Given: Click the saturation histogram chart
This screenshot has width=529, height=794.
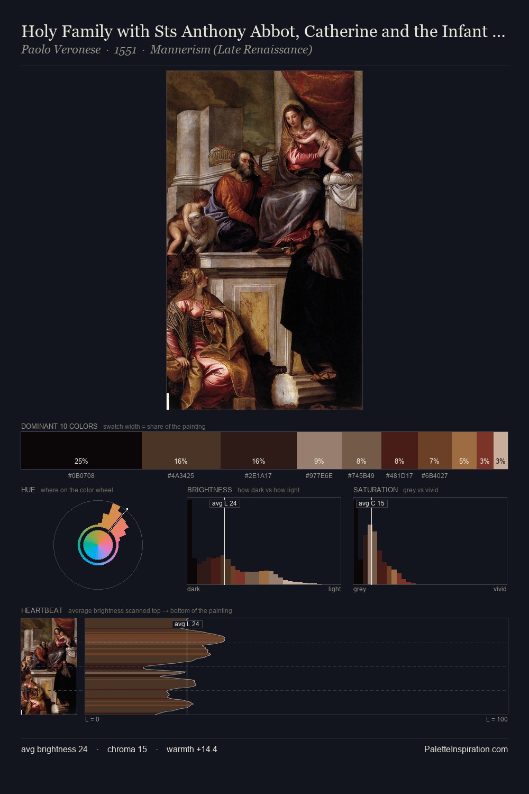Looking at the screenshot, I should pyautogui.click(x=430, y=541).
